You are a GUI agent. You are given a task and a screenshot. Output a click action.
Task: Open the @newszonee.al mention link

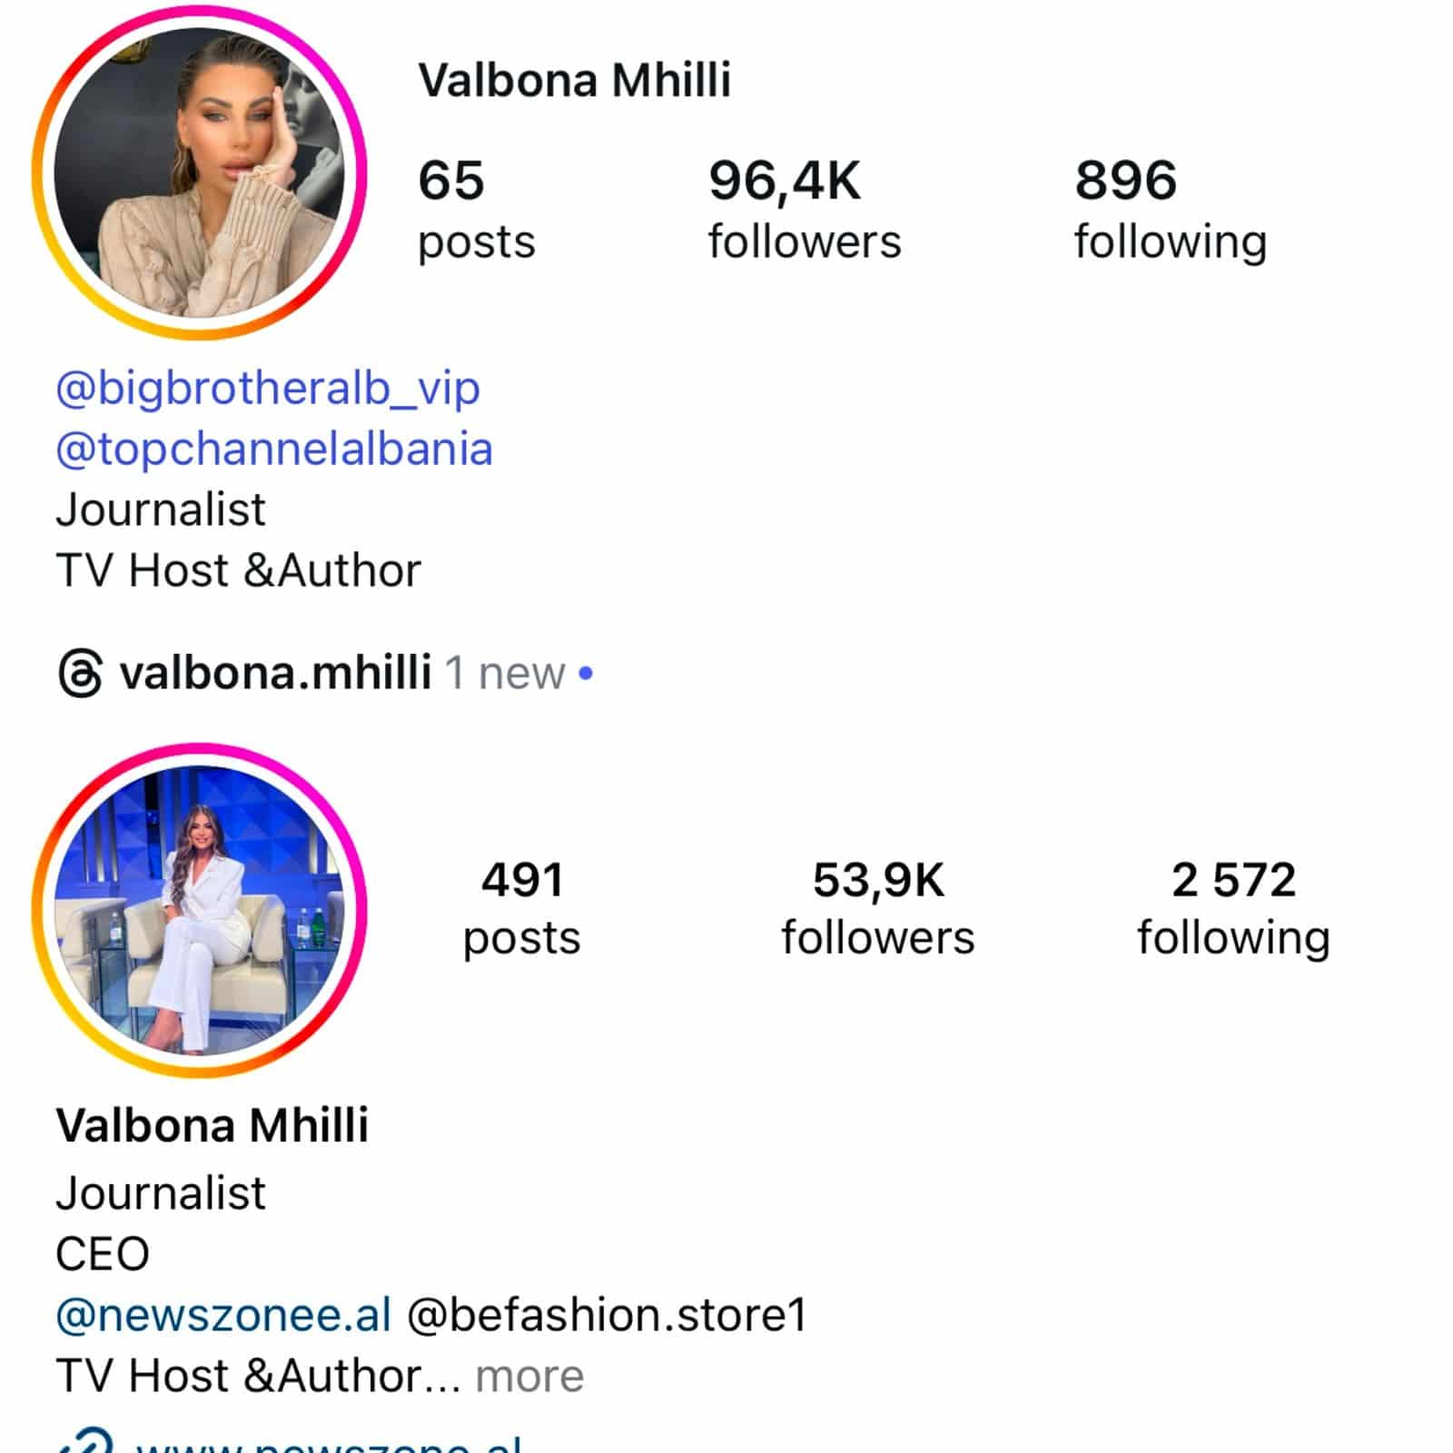tap(223, 1315)
